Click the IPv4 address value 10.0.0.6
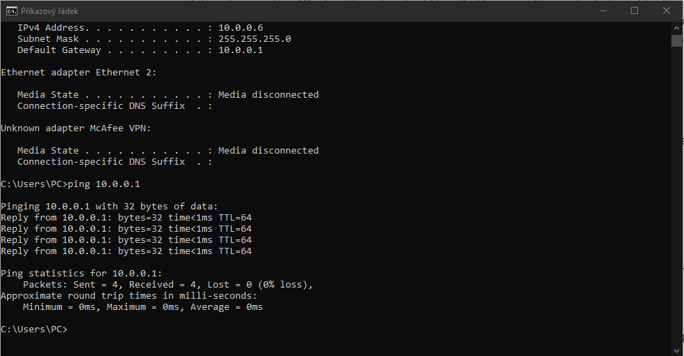The image size is (684, 356). (240, 28)
